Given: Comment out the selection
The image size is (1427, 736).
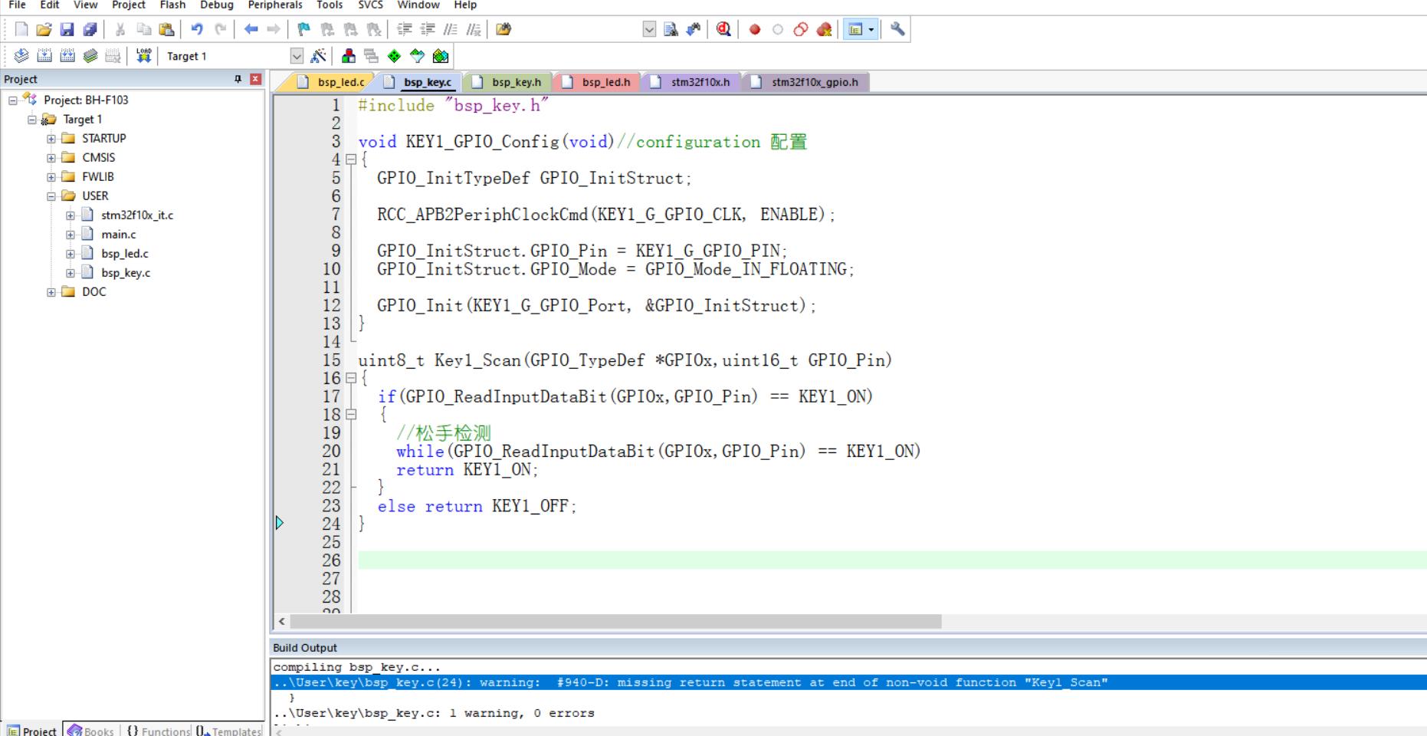Looking at the screenshot, I should tap(451, 29).
